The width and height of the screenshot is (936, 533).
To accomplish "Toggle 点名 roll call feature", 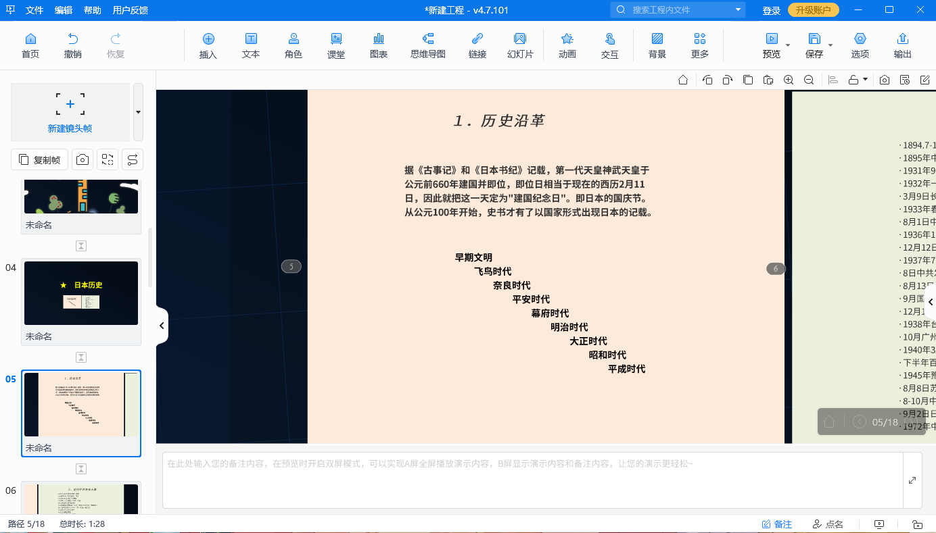I will pos(828,524).
